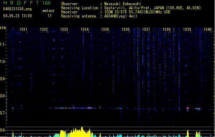Select the 1336 time marker
The width and height of the screenshot is (215, 137).
click(125, 30)
